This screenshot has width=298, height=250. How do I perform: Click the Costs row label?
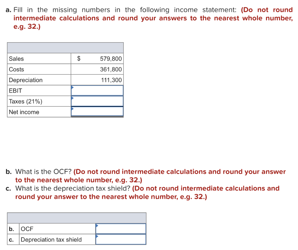point(16,69)
